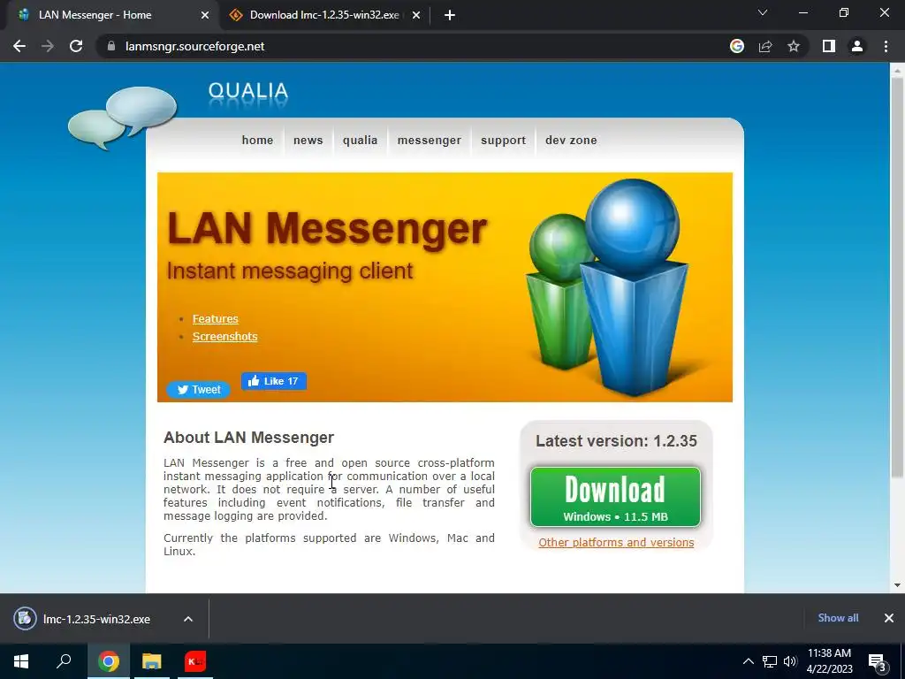Open the news navigation item
Screen dimensions: 905x679
click(308, 141)
